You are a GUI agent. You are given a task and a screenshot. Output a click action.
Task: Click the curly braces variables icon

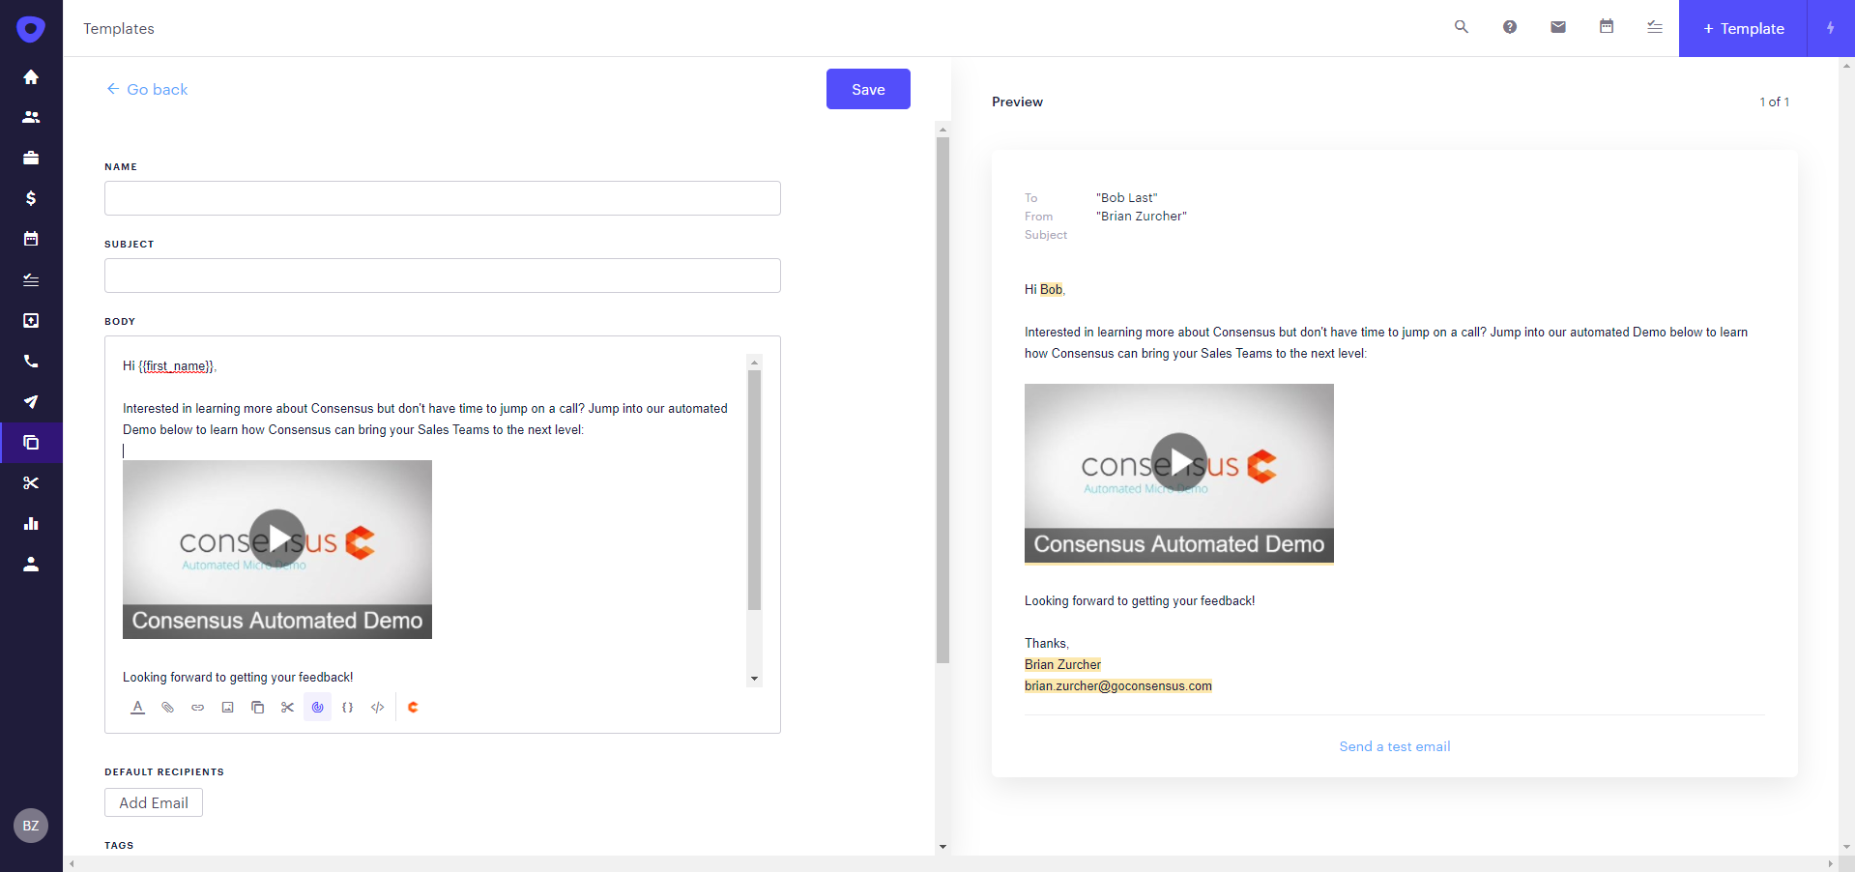coord(347,708)
